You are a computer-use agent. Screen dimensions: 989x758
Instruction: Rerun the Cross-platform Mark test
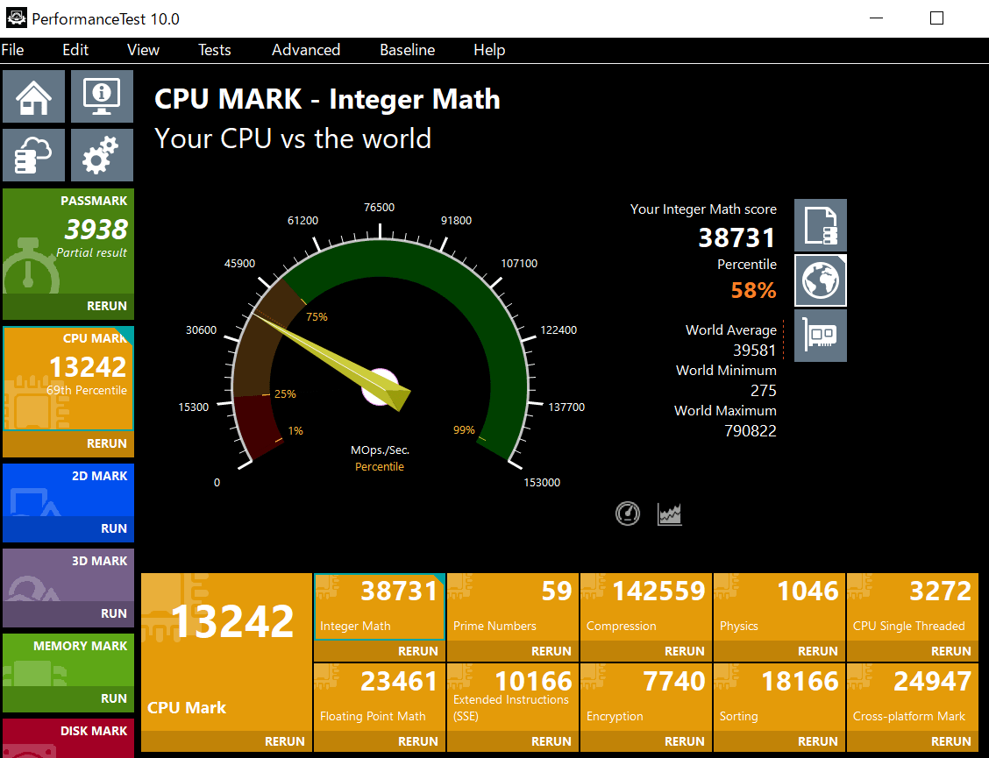tap(912, 741)
